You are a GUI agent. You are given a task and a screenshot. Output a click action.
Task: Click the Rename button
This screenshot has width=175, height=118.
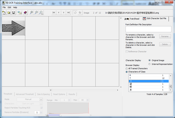[x=165, y=36]
